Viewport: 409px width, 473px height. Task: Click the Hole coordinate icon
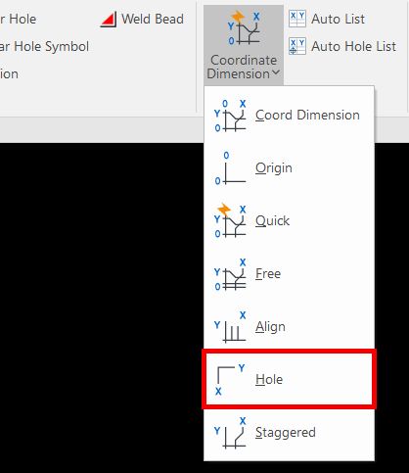coord(230,380)
